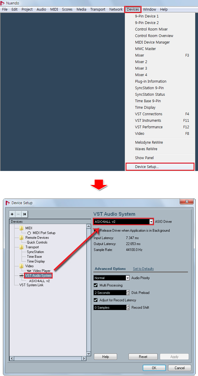
Task: Open Mixer (F3) menu entry
Action: [160, 55]
